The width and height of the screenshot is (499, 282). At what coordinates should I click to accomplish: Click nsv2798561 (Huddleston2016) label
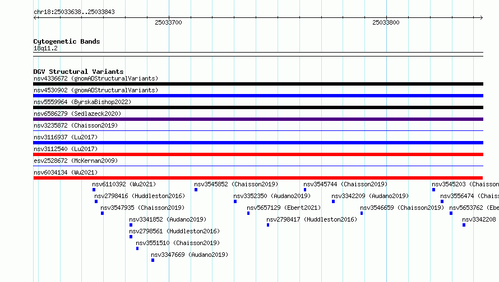pos(174,231)
